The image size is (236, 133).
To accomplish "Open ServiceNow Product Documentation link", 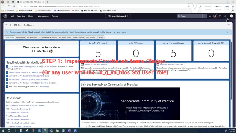I will [32, 83].
